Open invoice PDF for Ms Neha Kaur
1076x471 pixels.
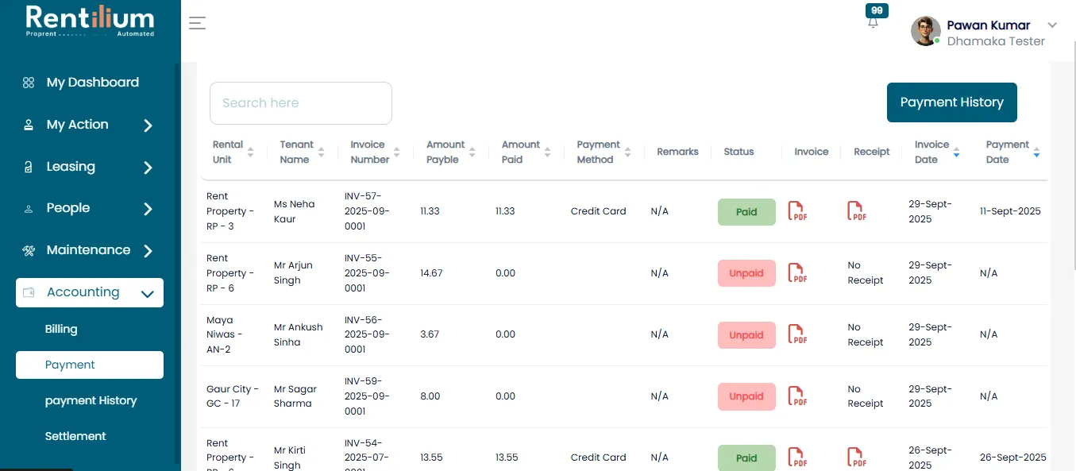tap(796, 211)
